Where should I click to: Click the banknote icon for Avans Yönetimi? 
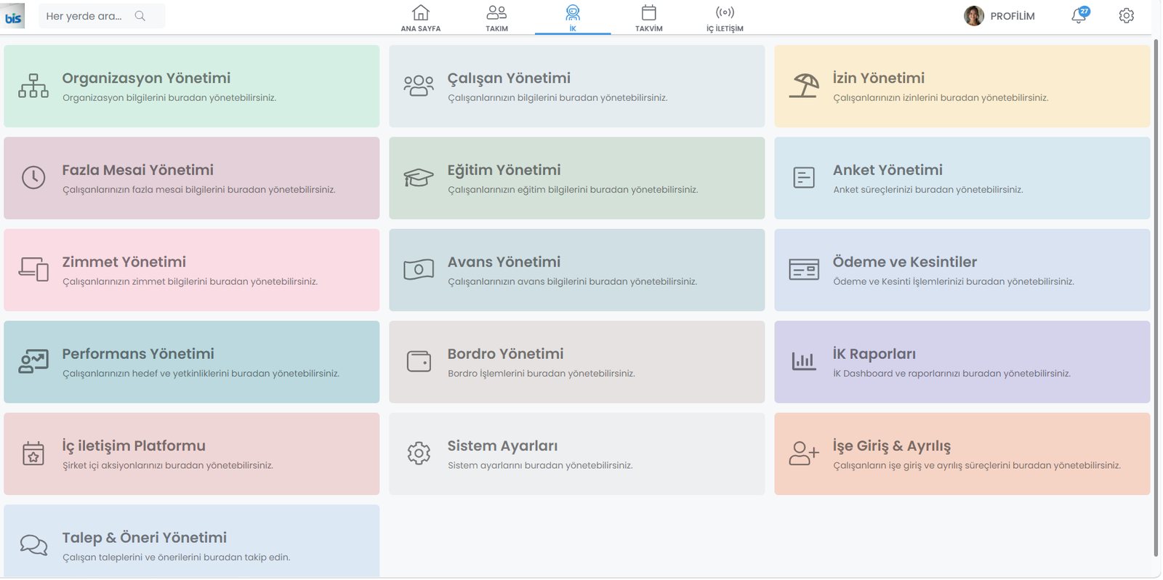(419, 270)
